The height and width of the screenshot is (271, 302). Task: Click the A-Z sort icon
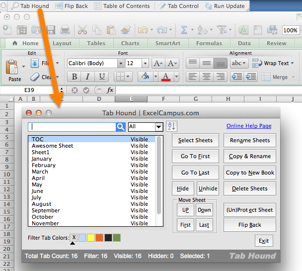coord(171,126)
